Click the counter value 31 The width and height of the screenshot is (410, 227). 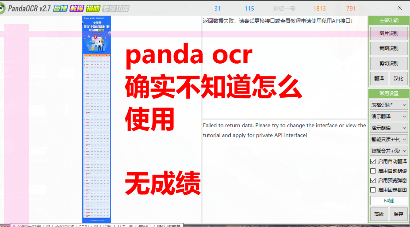217,9
